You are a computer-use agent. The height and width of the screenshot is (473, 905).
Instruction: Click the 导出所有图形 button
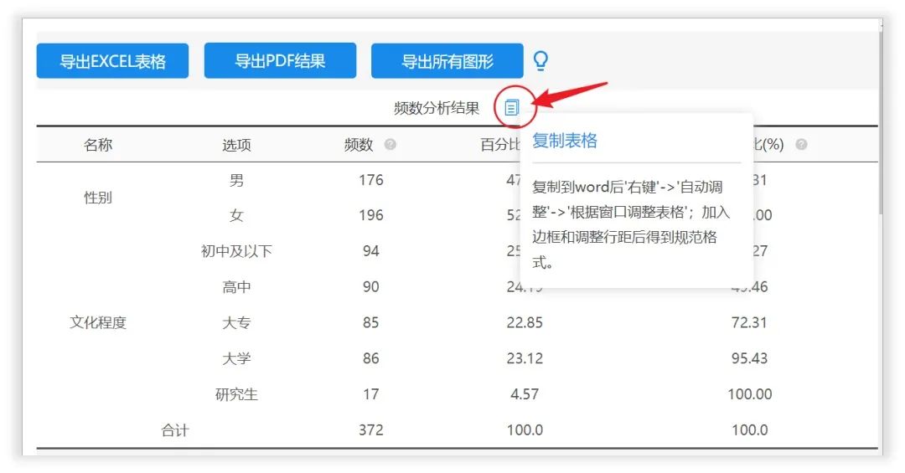[447, 60]
